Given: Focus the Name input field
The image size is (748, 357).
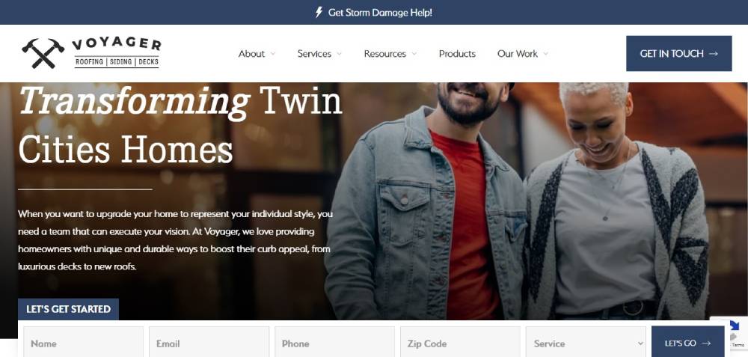Looking at the screenshot, I should click(x=84, y=344).
